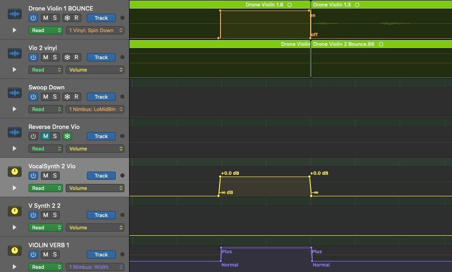
Task: Click the yellow alert icon on VocalSynth 2 Vio
Action: [x=14, y=172]
